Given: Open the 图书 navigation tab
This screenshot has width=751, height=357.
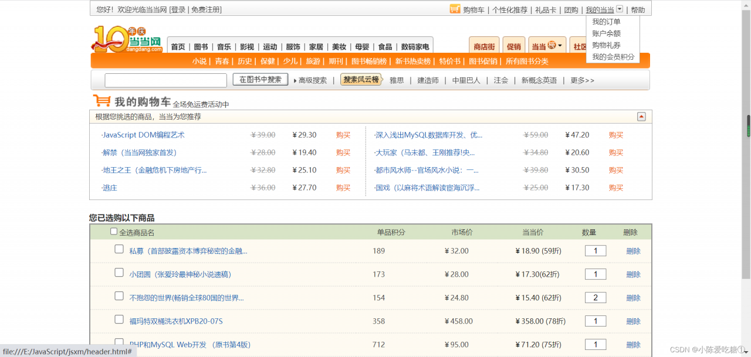Looking at the screenshot, I should (x=201, y=47).
